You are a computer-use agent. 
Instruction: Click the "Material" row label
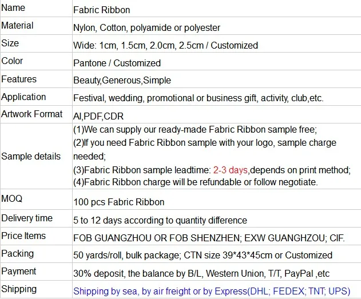(18, 26)
